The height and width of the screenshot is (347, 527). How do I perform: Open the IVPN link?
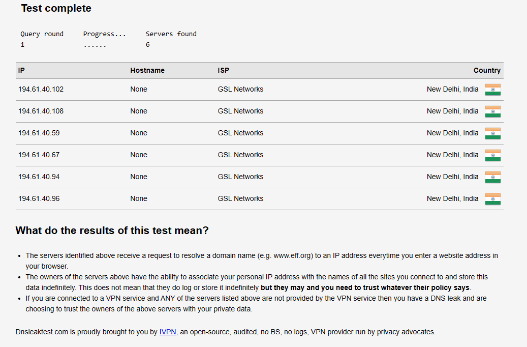(x=167, y=332)
